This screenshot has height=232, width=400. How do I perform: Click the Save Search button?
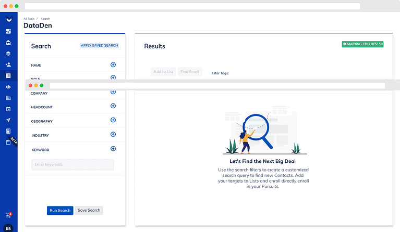click(x=89, y=210)
